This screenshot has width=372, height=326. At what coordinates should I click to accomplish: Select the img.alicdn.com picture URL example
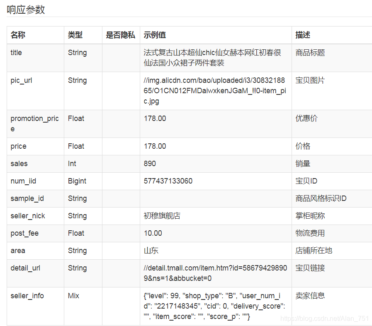pos(215,91)
